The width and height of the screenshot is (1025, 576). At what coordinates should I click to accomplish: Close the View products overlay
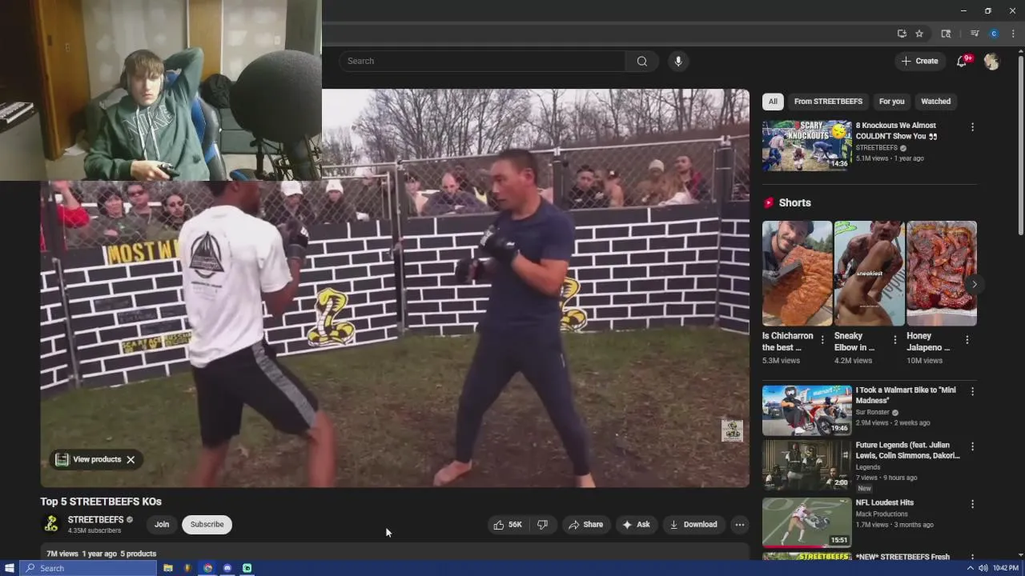[131, 459]
